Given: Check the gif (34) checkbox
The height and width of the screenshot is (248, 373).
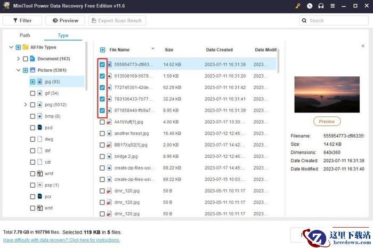Looking at the screenshot, I should pyautogui.click(x=33, y=93).
